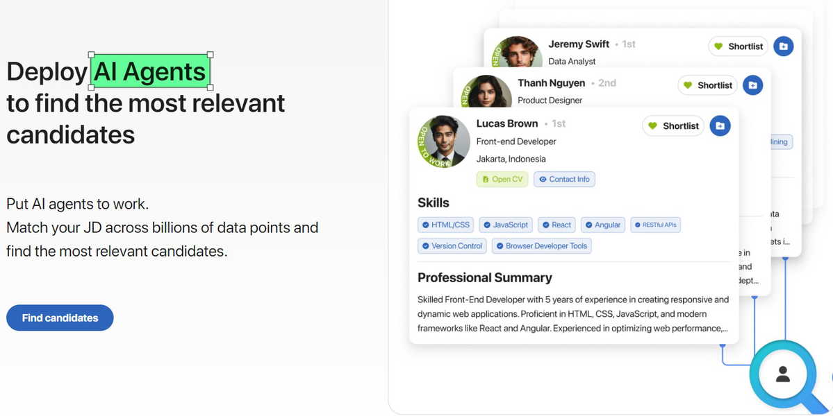This screenshot has height=416, width=833.
Task: Click the blue folder icon on Thanh Nguyen's card
Action: (x=752, y=85)
